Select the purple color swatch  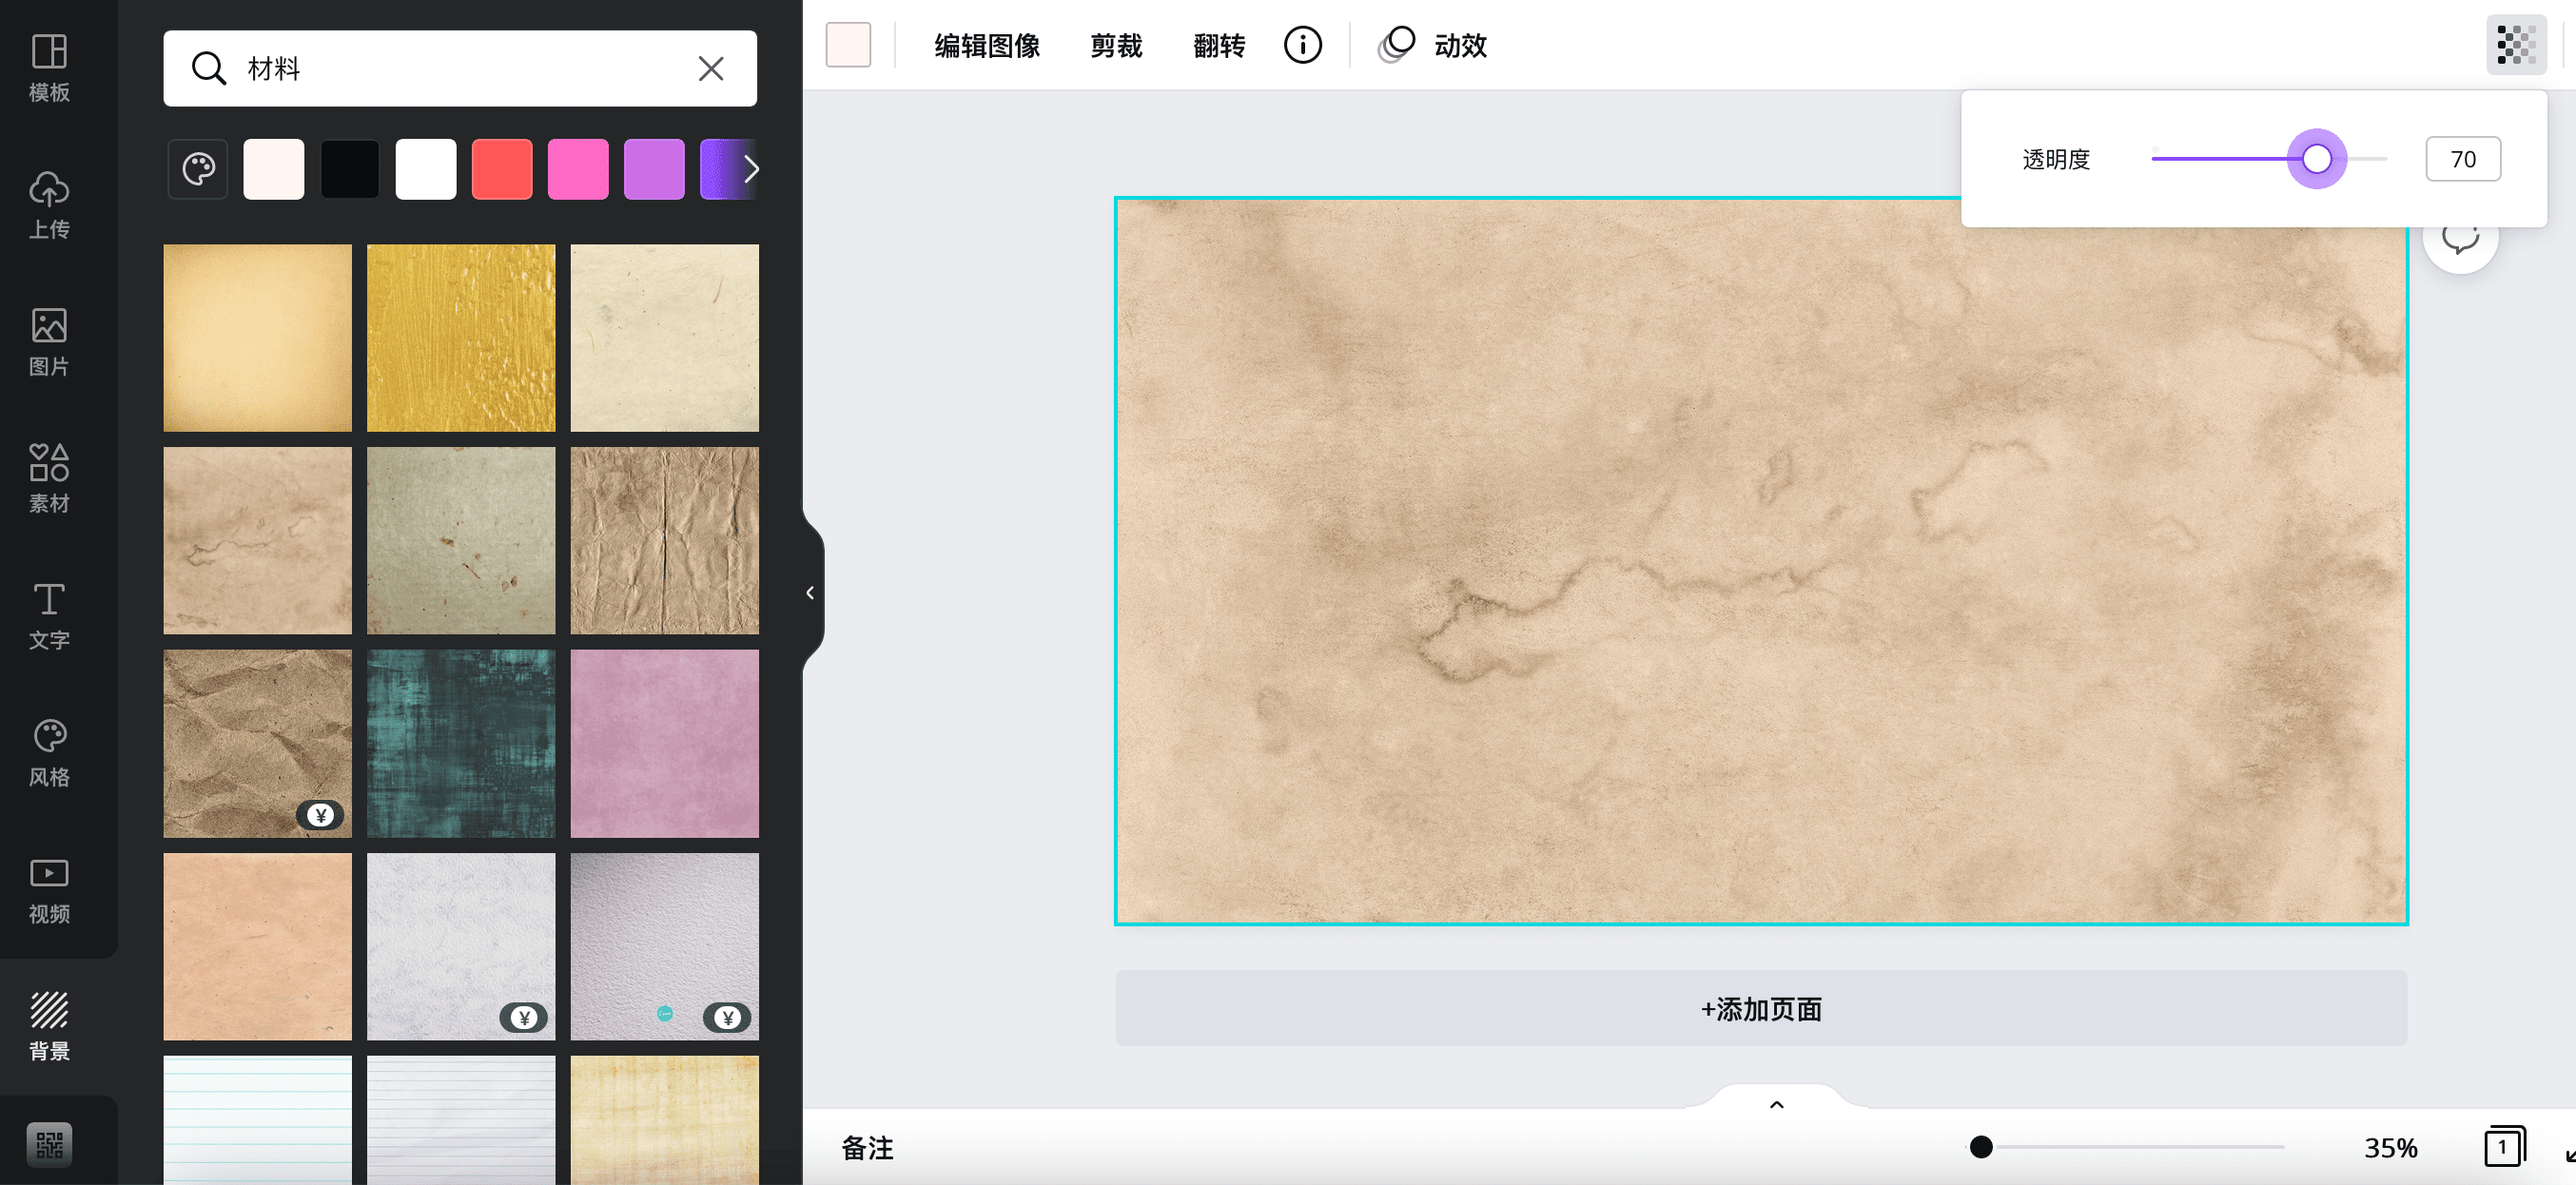pyautogui.click(x=654, y=169)
